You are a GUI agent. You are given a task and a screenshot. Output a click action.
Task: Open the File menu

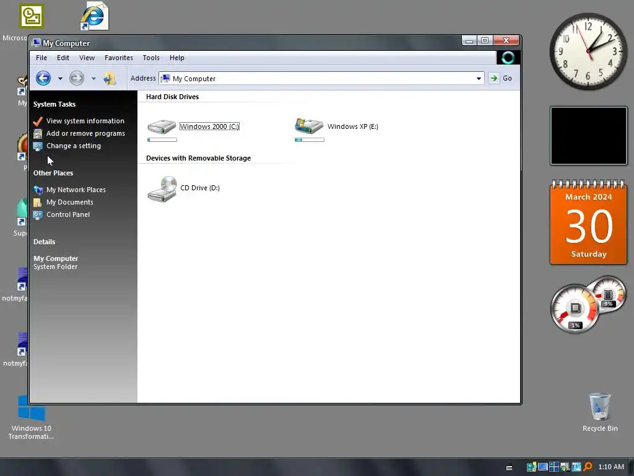point(41,58)
